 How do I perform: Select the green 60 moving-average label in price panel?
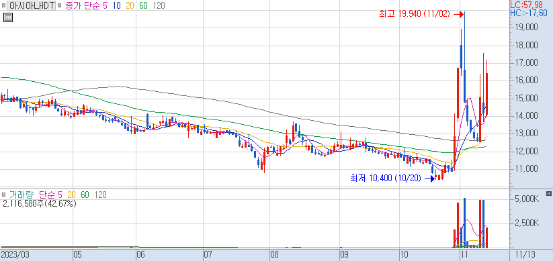point(144,5)
